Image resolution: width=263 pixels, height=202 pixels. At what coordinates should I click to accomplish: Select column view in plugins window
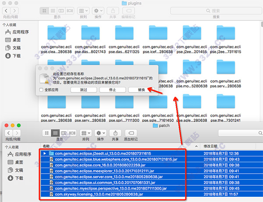(x=61, y=11)
